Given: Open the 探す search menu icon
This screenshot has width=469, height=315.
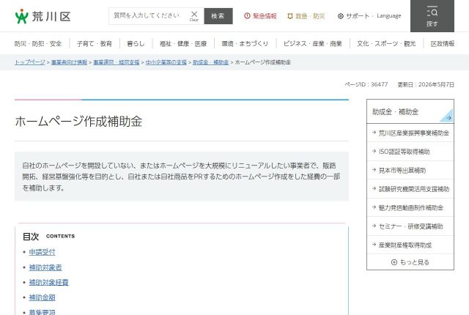Looking at the screenshot, I should pyautogui.click(x=432, y=16).
